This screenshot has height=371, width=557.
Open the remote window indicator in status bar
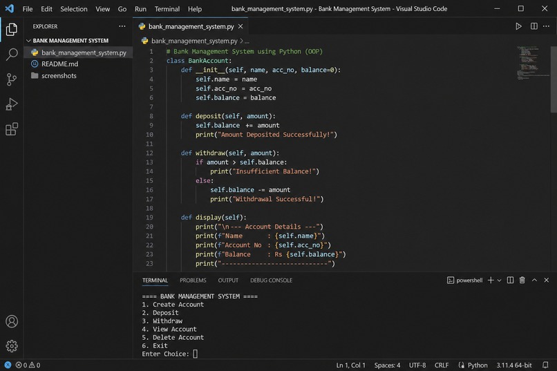pyautogui.click(x=8, y=365)
